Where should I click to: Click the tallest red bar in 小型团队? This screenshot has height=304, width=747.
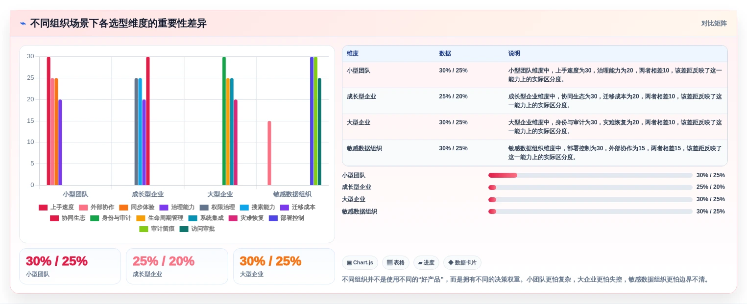[x=48, y=121]
